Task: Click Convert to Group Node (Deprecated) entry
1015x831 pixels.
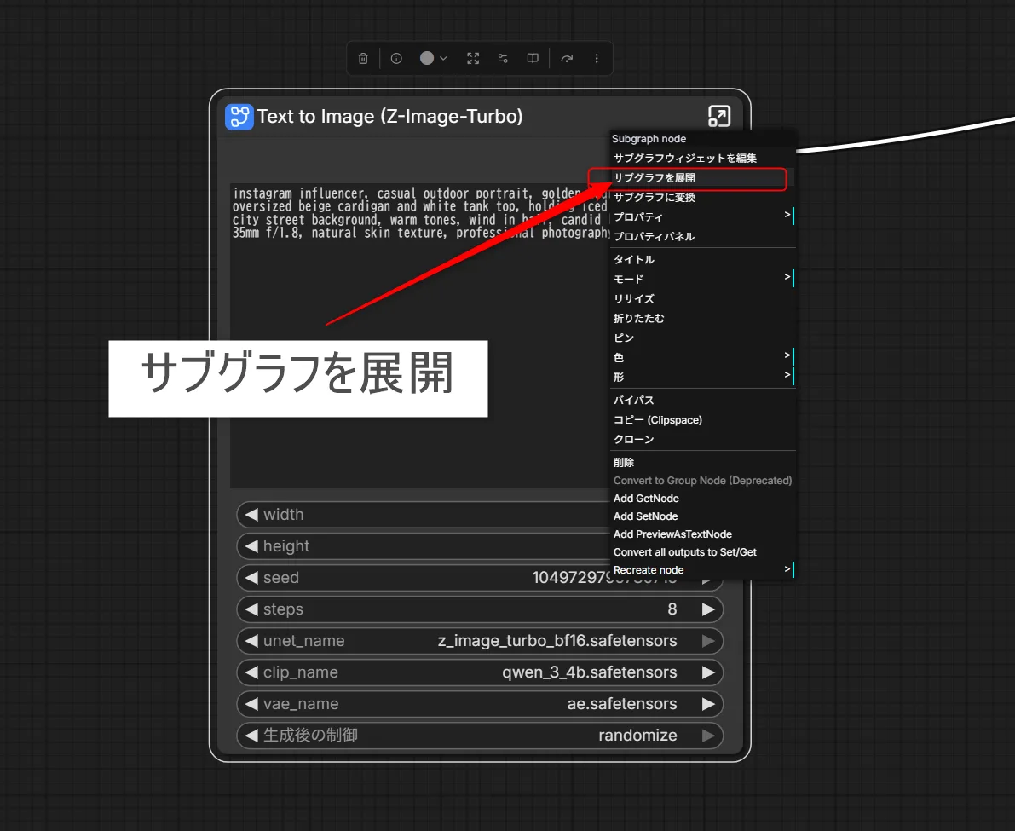Action: [703, 480]
